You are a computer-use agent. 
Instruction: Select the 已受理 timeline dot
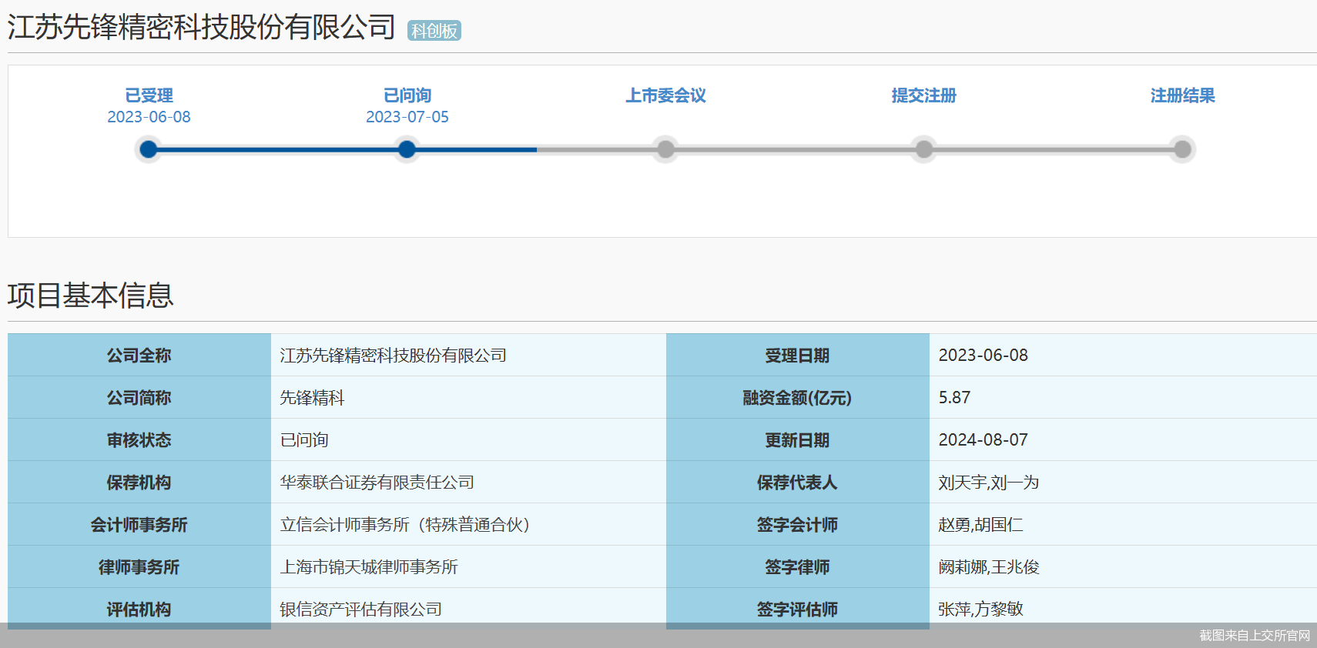[149, 149]
